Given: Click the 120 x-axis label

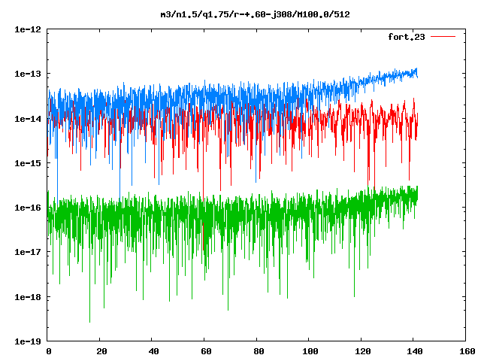Looking at the screenshot, I should coord(362,351).
